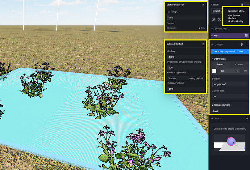Select Along Normal generating direction

click(x=196, y=78)
